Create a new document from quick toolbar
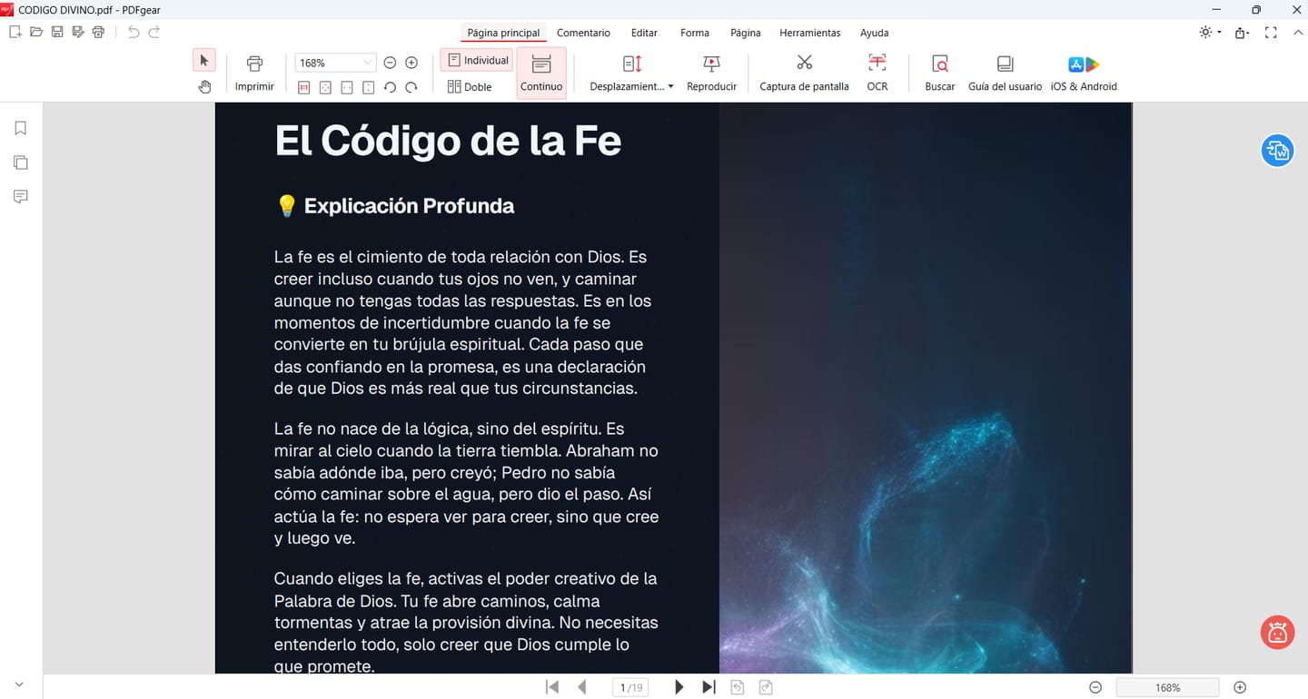Image resolution: width=1308 pixels, height=699 pixels. click(15, 33)
